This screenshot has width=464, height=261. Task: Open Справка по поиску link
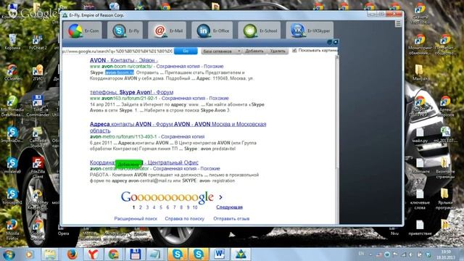click(185, 219)
